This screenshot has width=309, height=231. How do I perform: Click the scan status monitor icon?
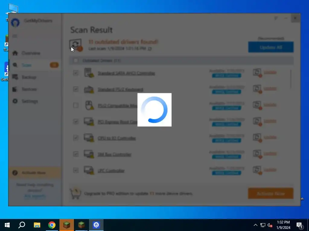coord(76,45)
